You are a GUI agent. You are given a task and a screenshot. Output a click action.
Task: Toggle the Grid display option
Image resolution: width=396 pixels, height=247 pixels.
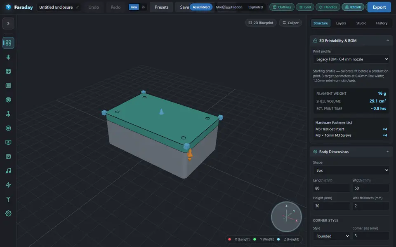point(305,7)
